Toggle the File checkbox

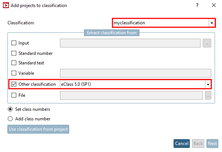click(14, 95)
